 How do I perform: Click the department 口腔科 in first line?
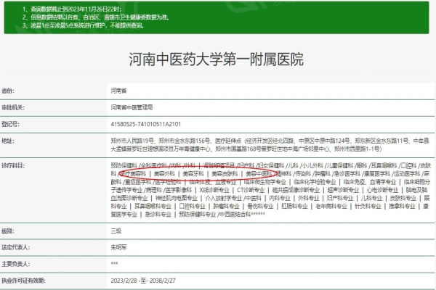[x=408, y=166]
